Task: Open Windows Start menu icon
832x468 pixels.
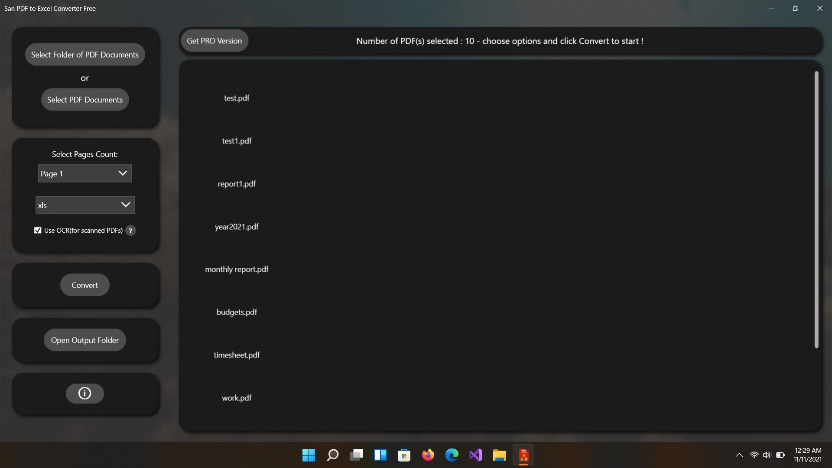Action: [309, 455]
